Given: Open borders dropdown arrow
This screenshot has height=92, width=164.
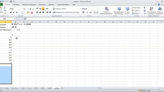Looking at the screenshot, I should (x=24, y=13).
